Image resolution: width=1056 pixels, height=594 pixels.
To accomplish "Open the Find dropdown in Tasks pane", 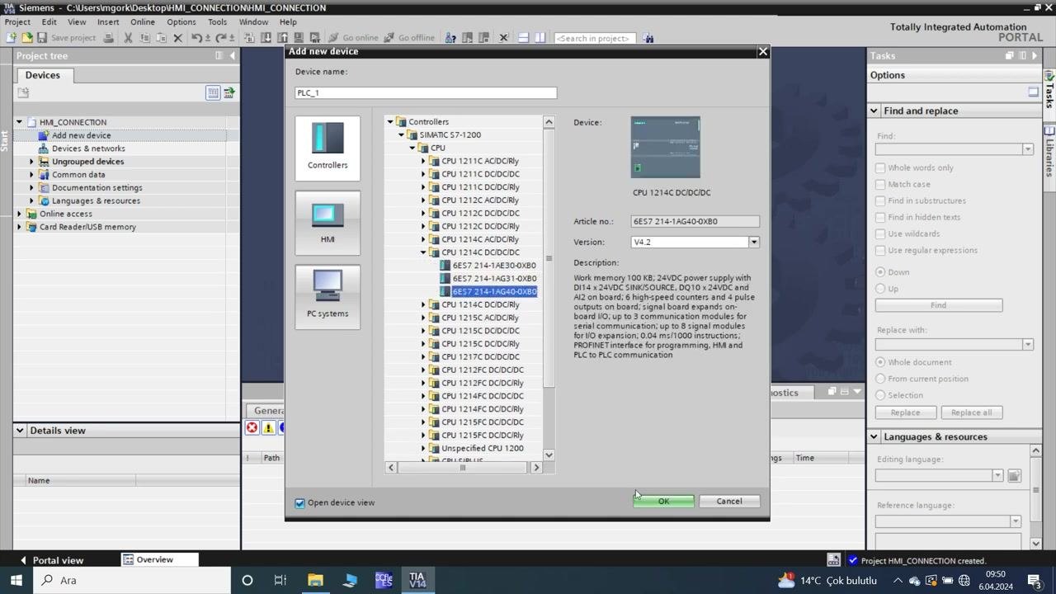I will pyautogui.click(x=1027, y=149).
